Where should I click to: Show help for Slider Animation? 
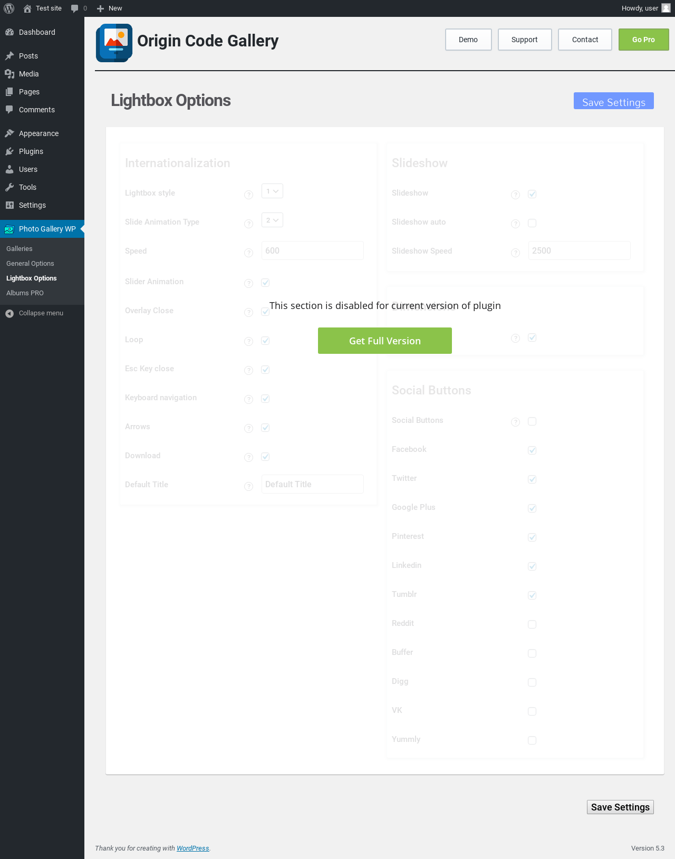click(x=249, y=284)
